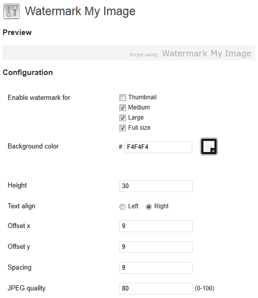Enable watermark for Thumbnail size

122,97
